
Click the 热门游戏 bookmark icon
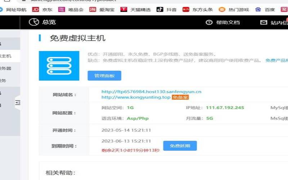tap(222, 9)
